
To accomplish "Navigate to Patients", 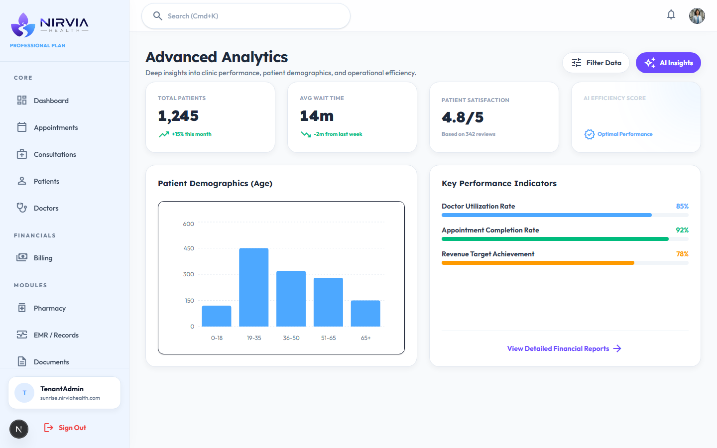I will 65,181.
